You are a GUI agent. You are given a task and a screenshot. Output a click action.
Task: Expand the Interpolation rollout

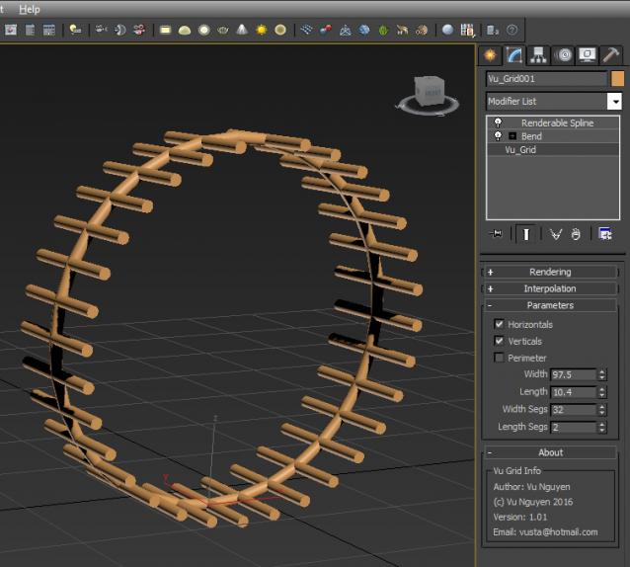tap(550, 288)
